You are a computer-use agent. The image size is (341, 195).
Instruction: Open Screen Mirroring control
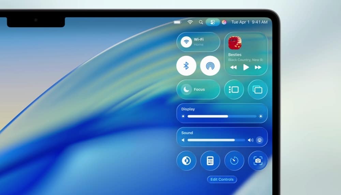pos(257,90)
